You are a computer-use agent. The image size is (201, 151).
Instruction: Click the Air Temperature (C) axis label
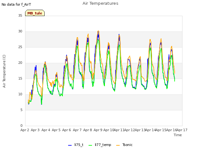pyautogui.click(x=4, y=71)
